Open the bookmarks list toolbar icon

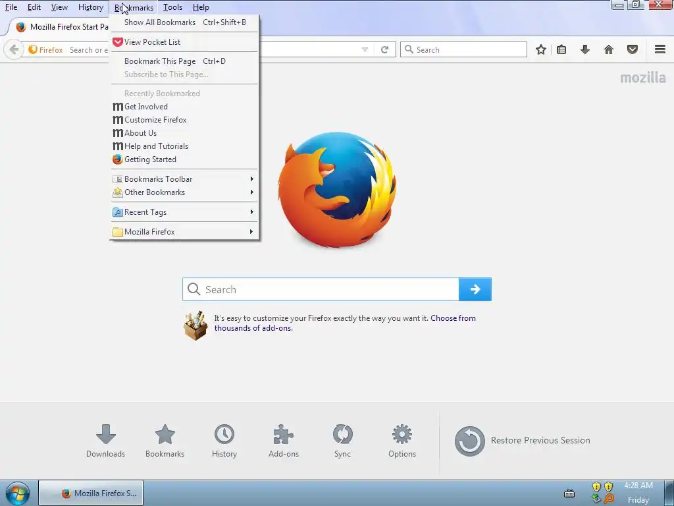pyautogui.click(x=561, y=50)
